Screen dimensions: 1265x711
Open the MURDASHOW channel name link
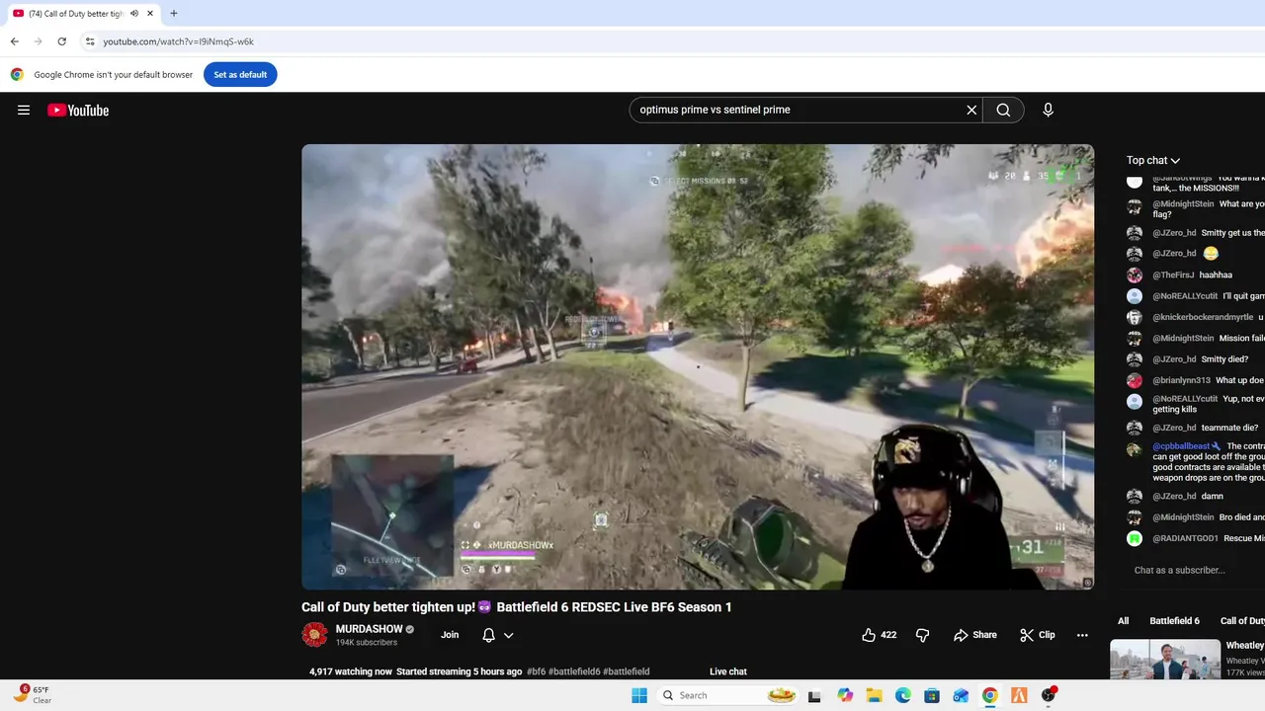(x=369, y=629)
